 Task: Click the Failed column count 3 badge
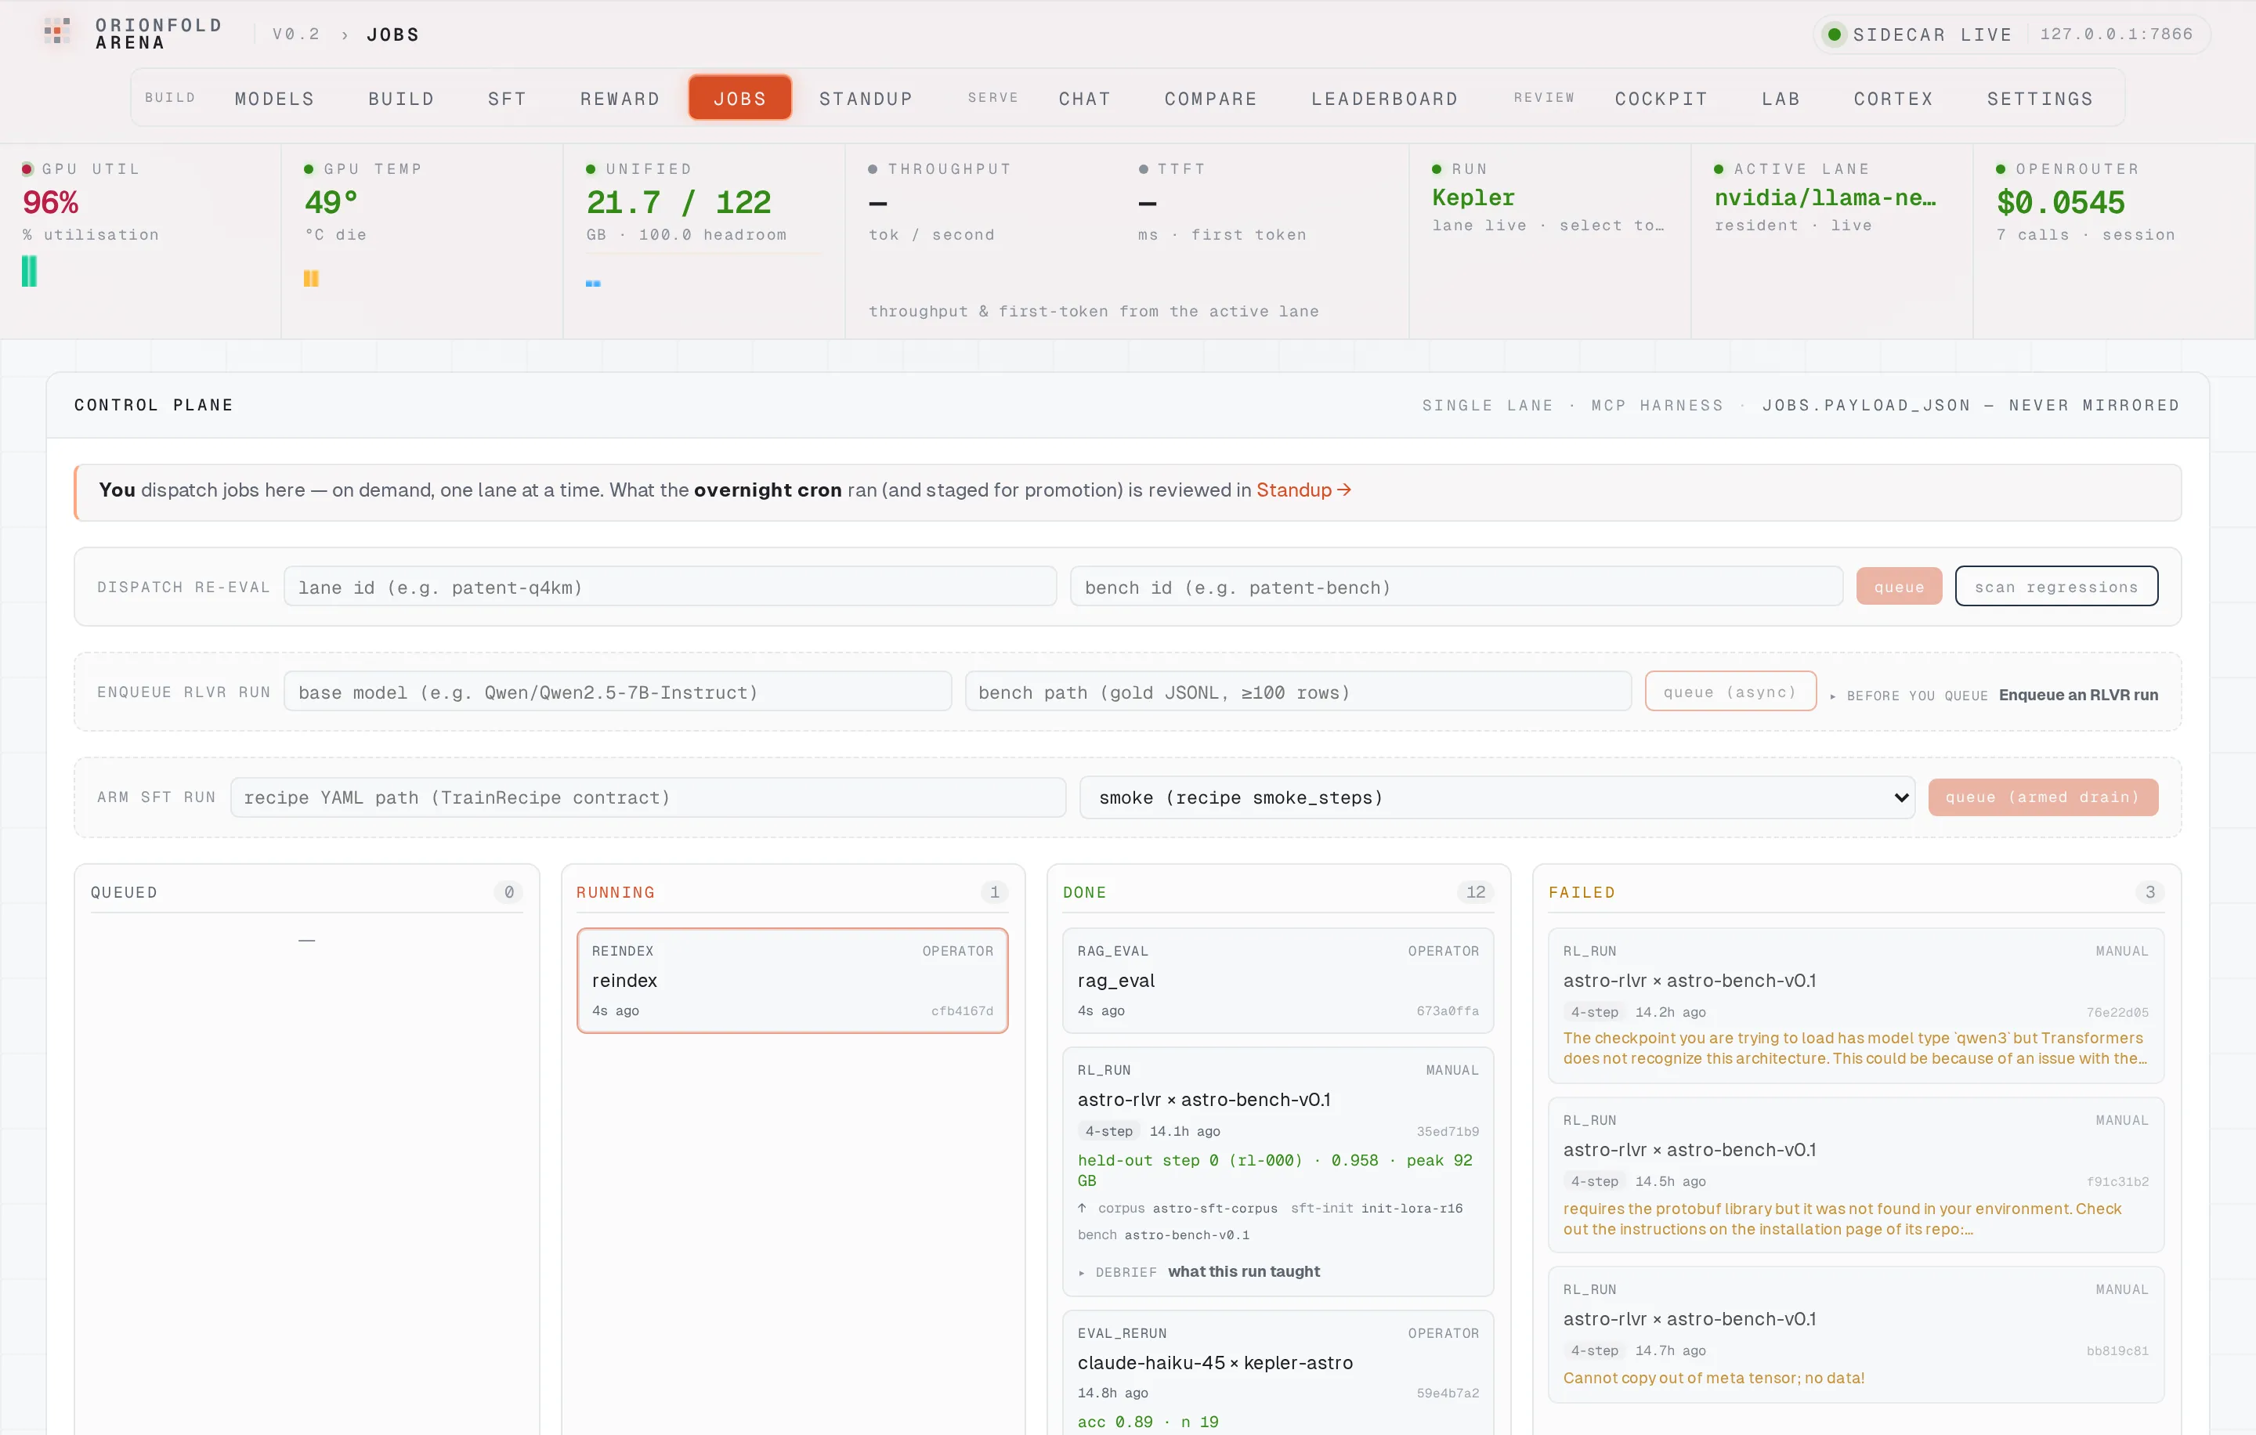[x=2149, y=891]
